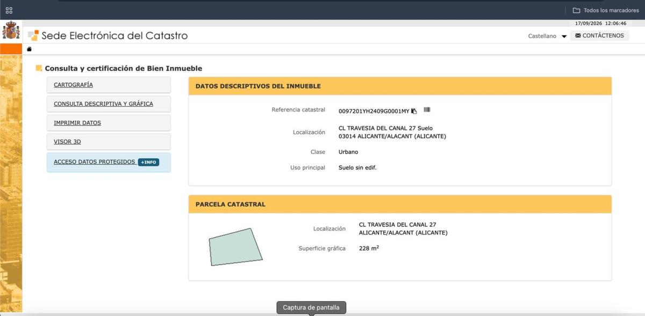Choose IMPRIMIR DATOS from the sidebar
This screenshot has height=316, width=645.
[x=109, y=123]
